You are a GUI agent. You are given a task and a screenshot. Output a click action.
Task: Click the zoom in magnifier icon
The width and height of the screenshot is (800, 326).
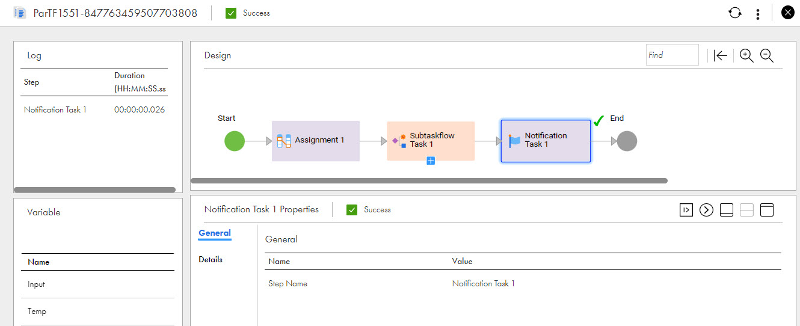coord(746,55)
